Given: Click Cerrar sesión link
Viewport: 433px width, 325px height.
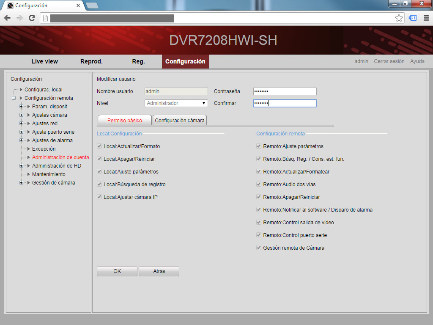Looking at the screenshot, I should pos(389,61).
